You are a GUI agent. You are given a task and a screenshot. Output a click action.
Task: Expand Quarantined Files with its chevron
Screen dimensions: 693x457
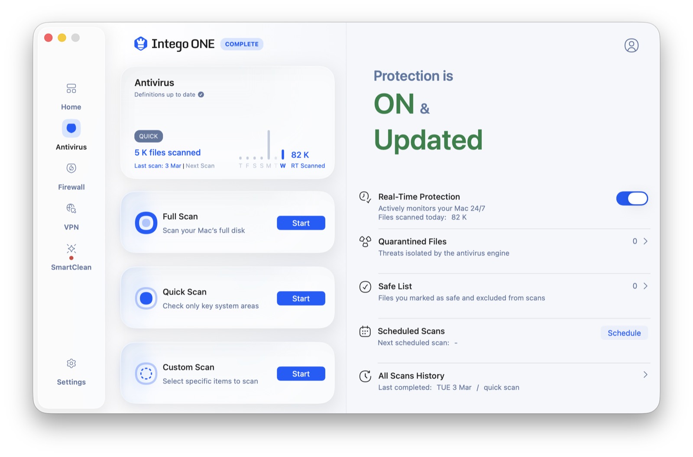pyautogui.click(x=645, y=241)
